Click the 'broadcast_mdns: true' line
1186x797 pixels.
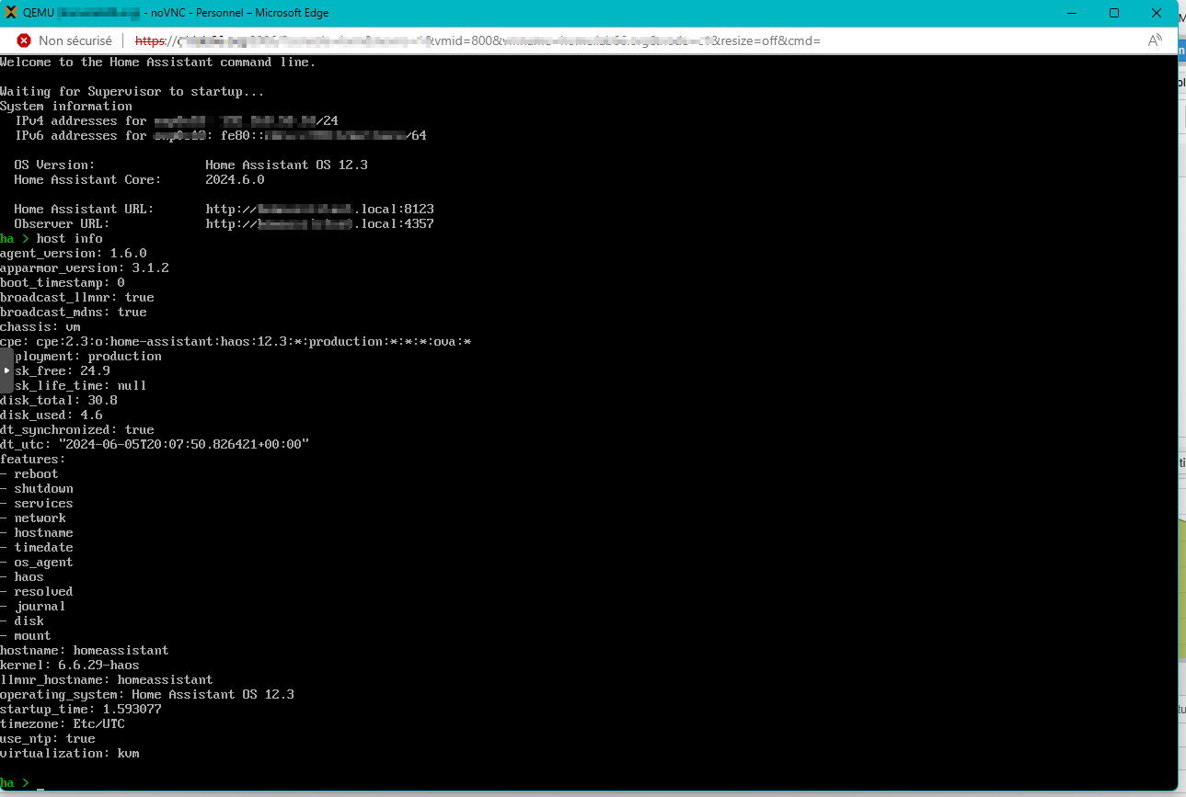click(74, 313)
